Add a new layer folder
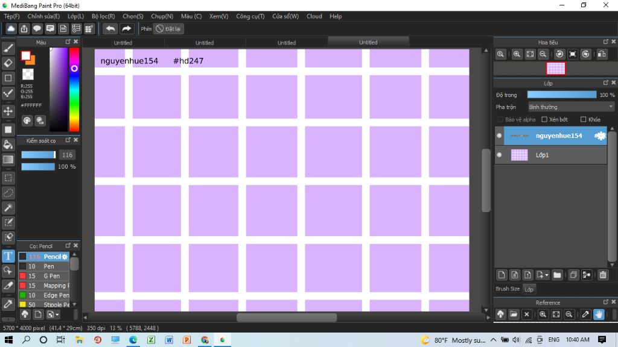The image size is (618, 347). pyautogui.click(x=557, y=275)
